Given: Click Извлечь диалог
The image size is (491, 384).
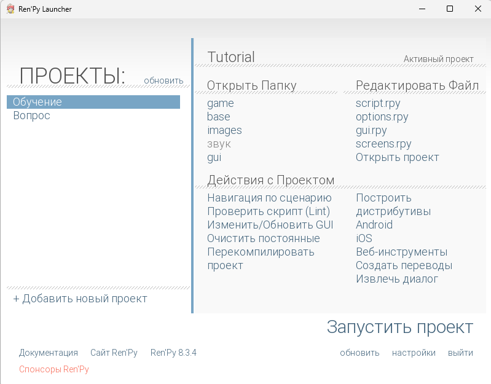Looking at the screenshot, I should tap(397, 279).
